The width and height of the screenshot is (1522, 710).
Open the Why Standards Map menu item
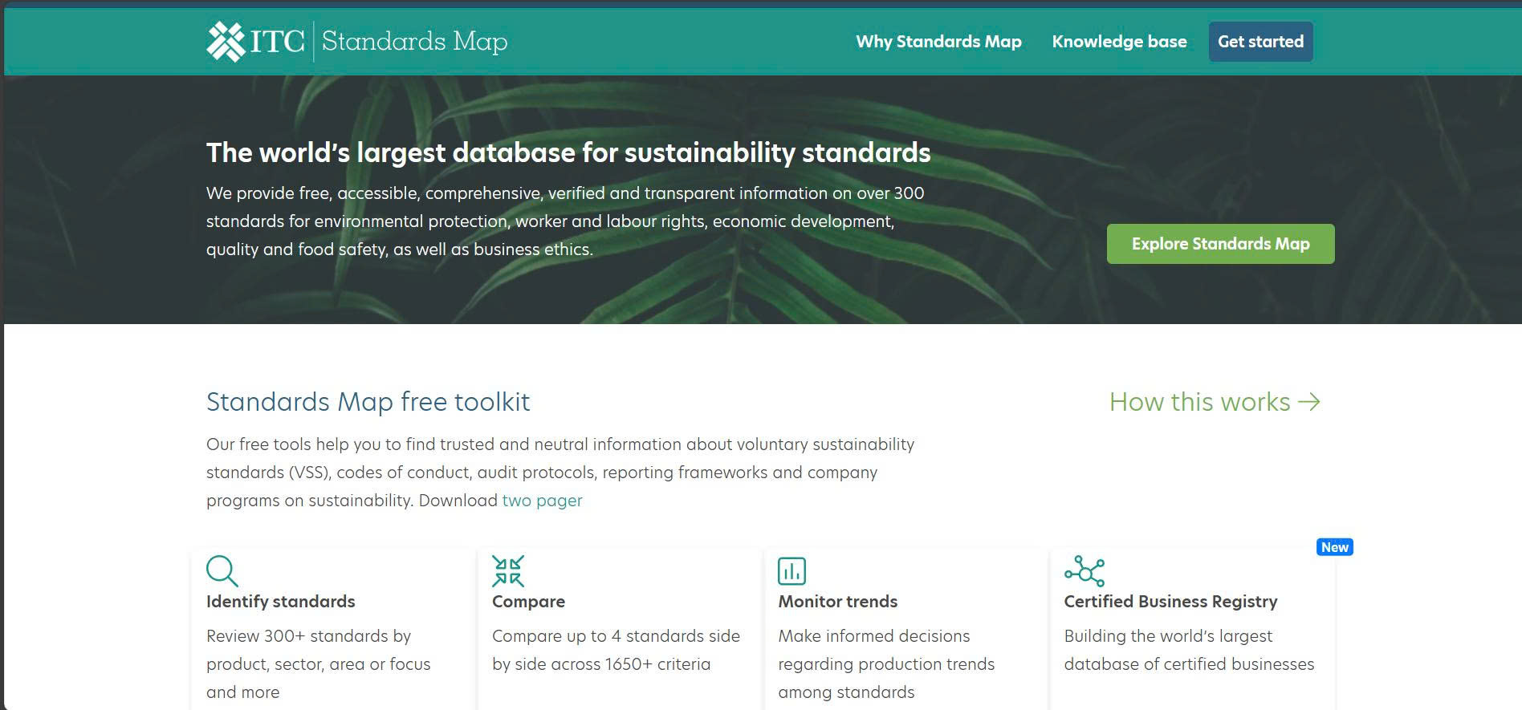(938, 42)
